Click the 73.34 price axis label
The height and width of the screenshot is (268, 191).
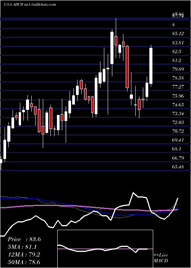(178, 113)
